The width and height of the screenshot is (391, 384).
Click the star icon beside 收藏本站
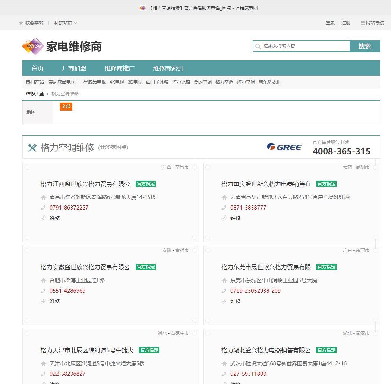(21, 23)
